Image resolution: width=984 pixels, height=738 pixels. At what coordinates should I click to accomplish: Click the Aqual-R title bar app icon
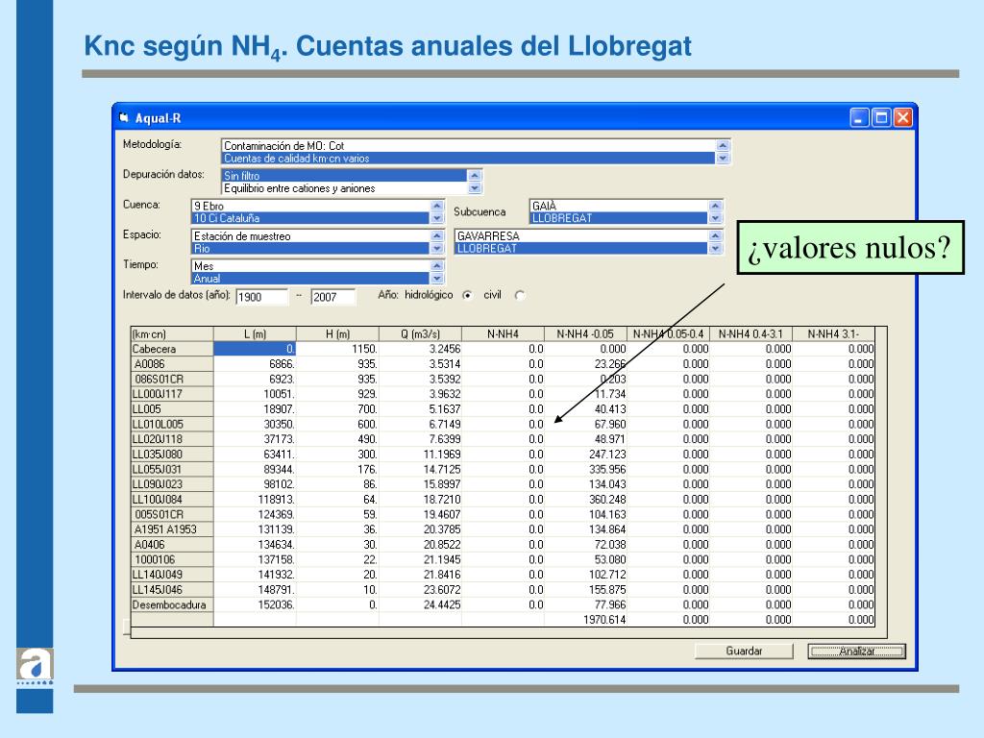(124, 117)
